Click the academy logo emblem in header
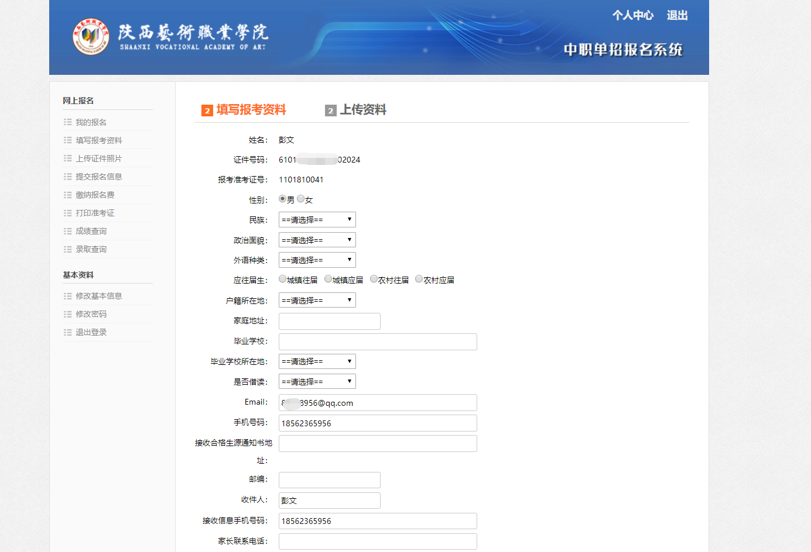Viewport: 811px width, 552px height. click(x=91, y=36)
